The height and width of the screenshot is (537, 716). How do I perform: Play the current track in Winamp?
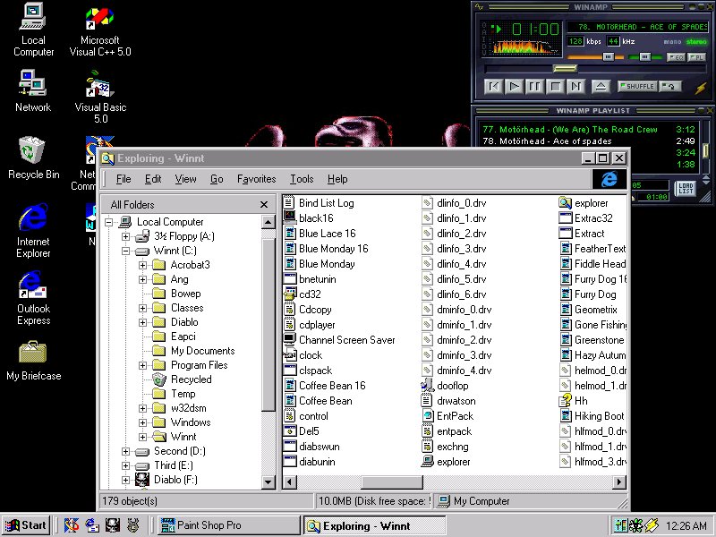514,86
